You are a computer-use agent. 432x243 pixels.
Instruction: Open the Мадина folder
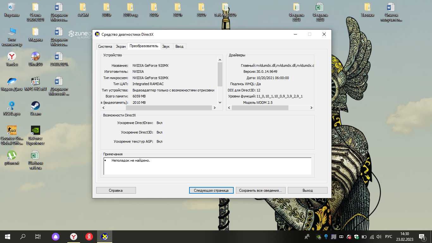pos(35,34)
